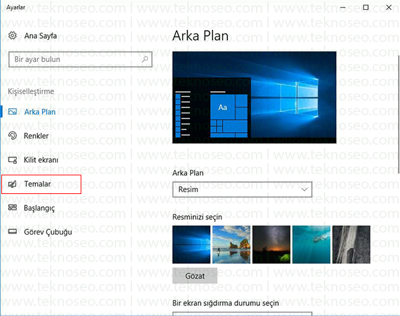Switch to Başlangıç settings
The height and width of the screenshot is (316, 400).
pyautogui.click(x=39, y=208)
